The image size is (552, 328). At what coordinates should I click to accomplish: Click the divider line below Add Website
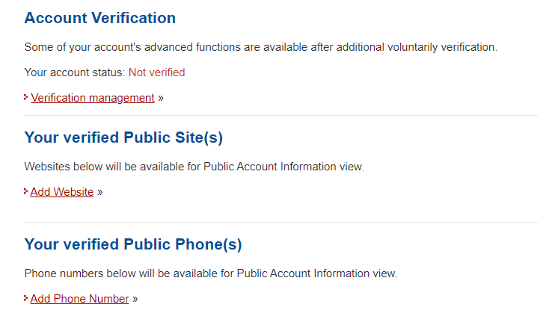tap(280, 222)
